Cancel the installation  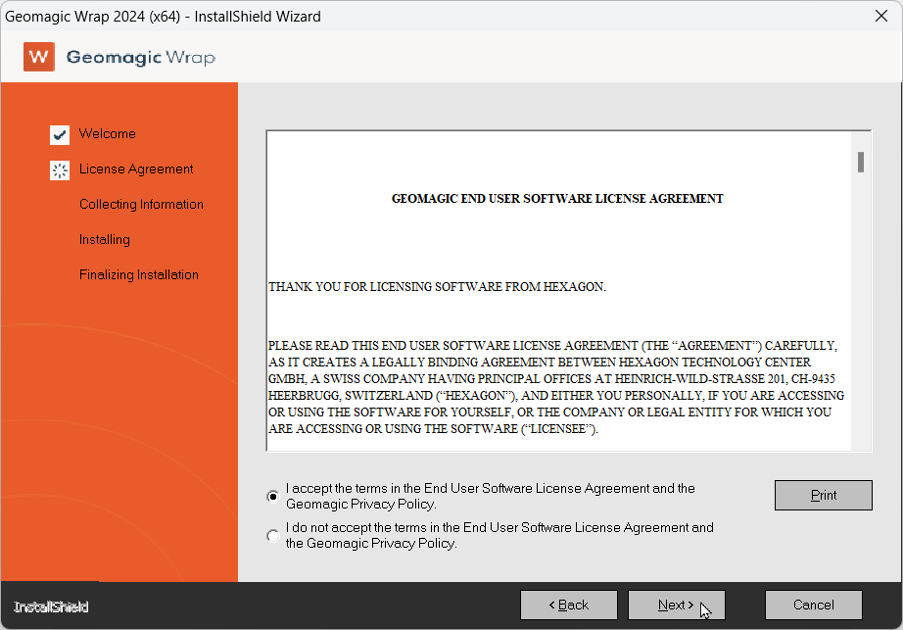click(813, 605)
